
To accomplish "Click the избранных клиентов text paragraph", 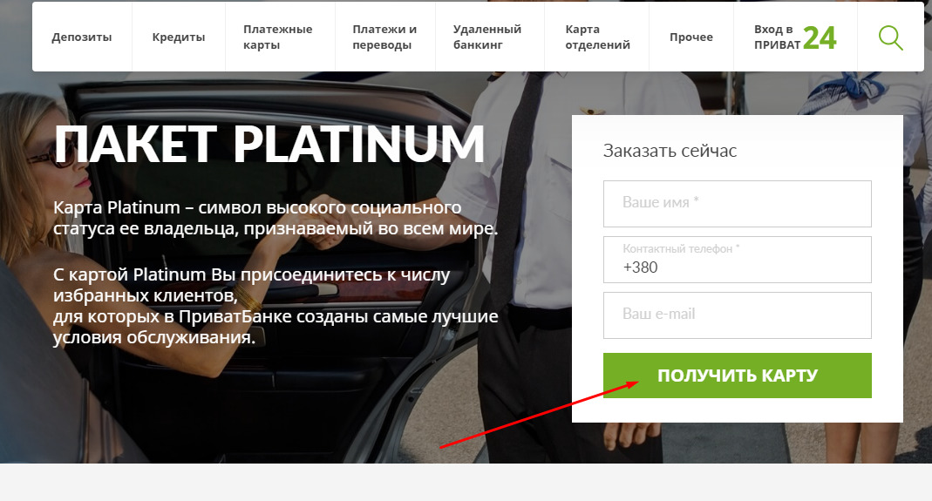I will click(x=276, y=306).
